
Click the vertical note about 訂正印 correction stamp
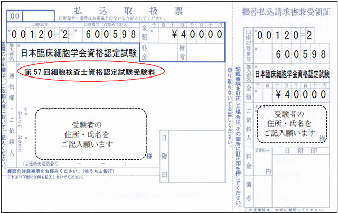(238, 137)
